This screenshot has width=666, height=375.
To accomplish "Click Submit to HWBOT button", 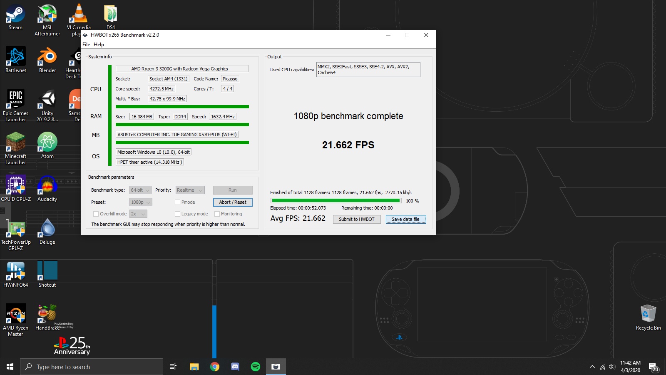I will [357, 219].
